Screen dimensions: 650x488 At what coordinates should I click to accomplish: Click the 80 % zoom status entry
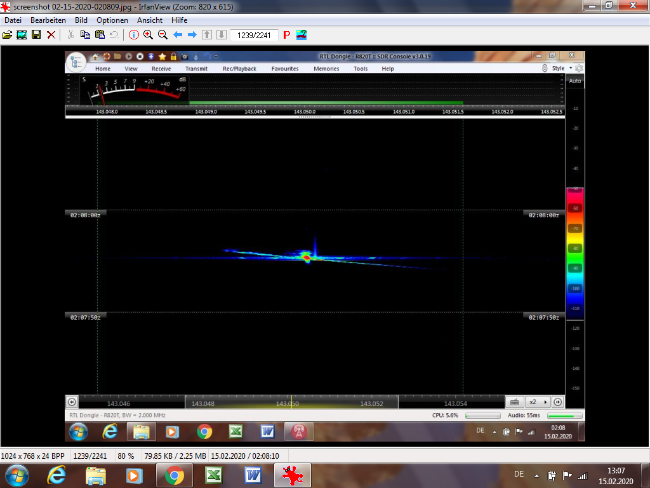pyautogui.click(x=126, y=456)
